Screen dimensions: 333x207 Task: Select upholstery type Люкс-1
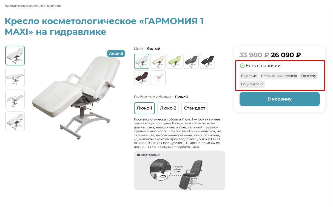[144, 108]
